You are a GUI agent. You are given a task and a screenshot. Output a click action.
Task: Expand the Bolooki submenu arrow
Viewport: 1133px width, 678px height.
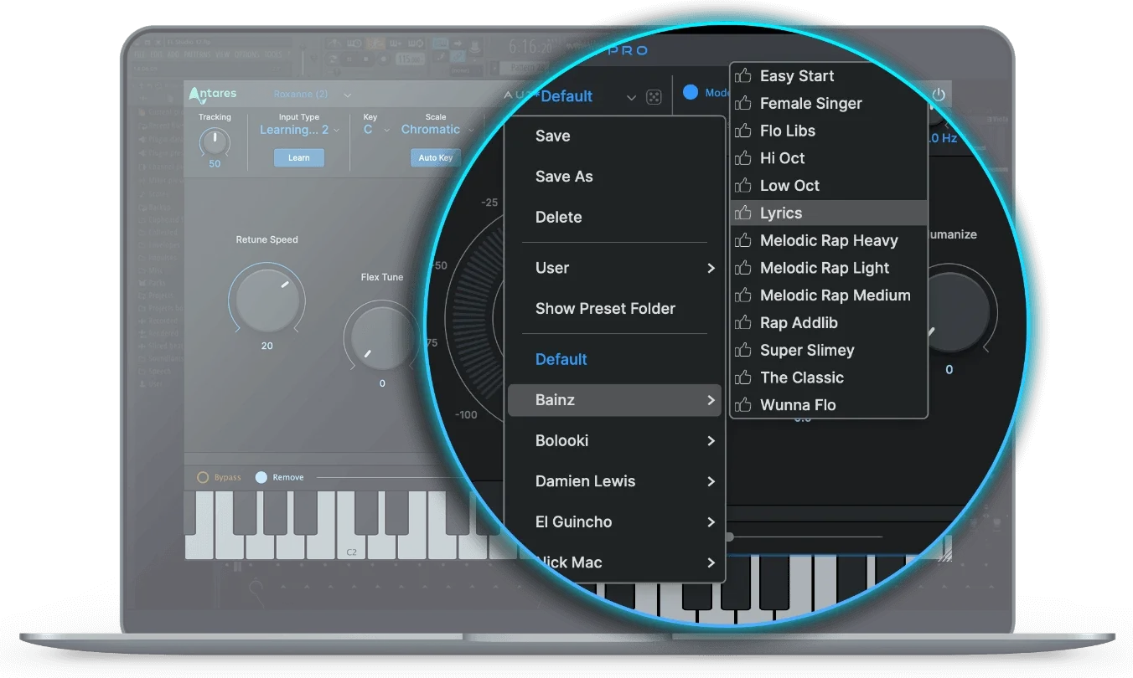pos(711,440)
